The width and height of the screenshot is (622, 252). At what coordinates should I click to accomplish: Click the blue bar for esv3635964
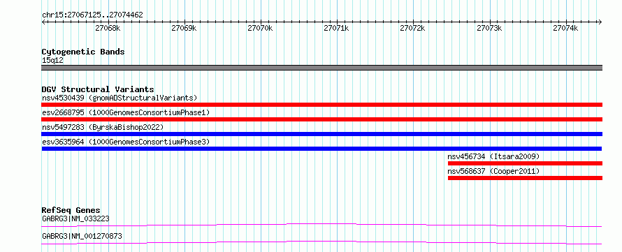pyautogui.click(x=321, y=149)
